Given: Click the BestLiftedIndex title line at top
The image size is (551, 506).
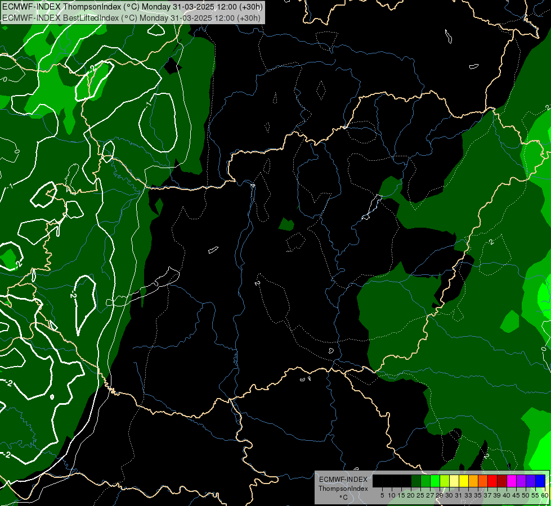Looking at the screenshot, I should [x=132, y=17].
